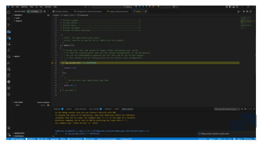The width and height of the screenshot is (260, 144).
Task: Open the Help menu
Action: coord(55,7)
